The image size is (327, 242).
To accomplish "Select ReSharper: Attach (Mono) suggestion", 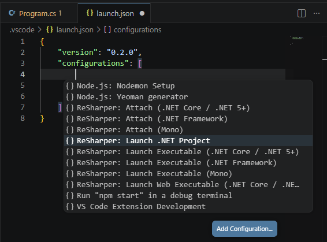I will point(188,130).
